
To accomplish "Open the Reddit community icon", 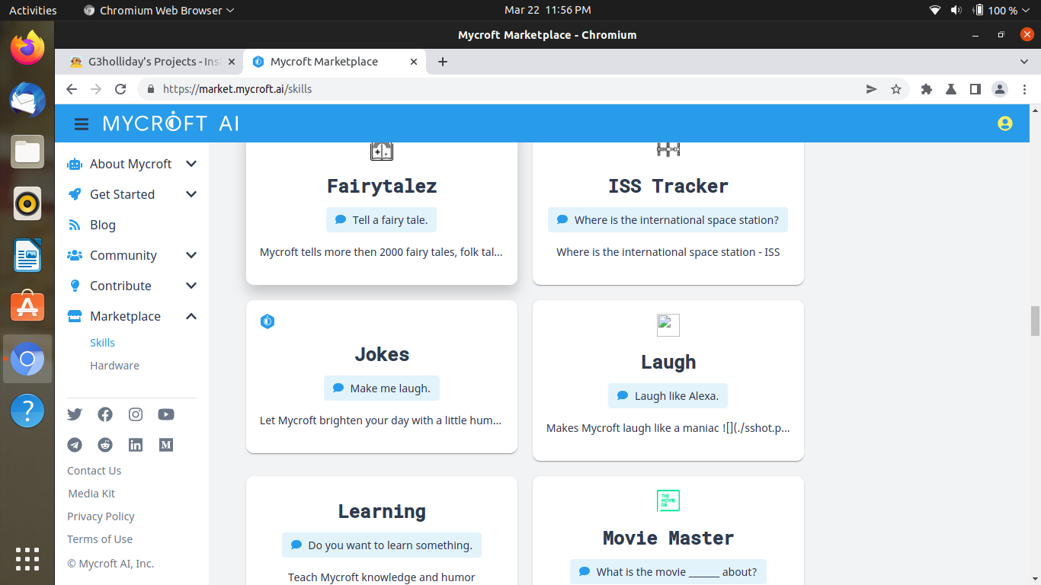I will 104,445.
